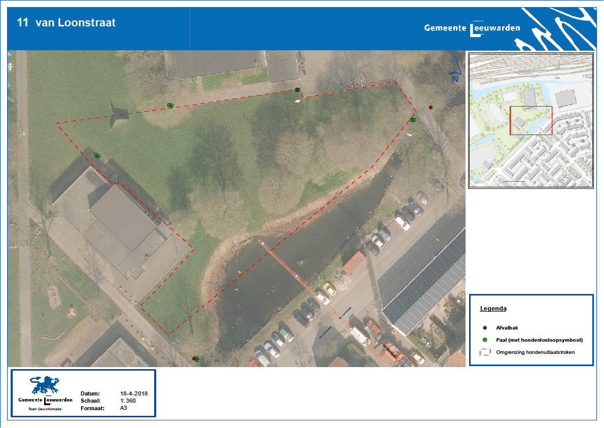Click the "Afvalbak" legend label
This screenshot has height=428, width=604.
point(507,327)
